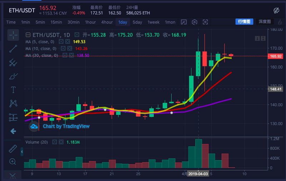Click the MA 5 value 149.53

79,42
